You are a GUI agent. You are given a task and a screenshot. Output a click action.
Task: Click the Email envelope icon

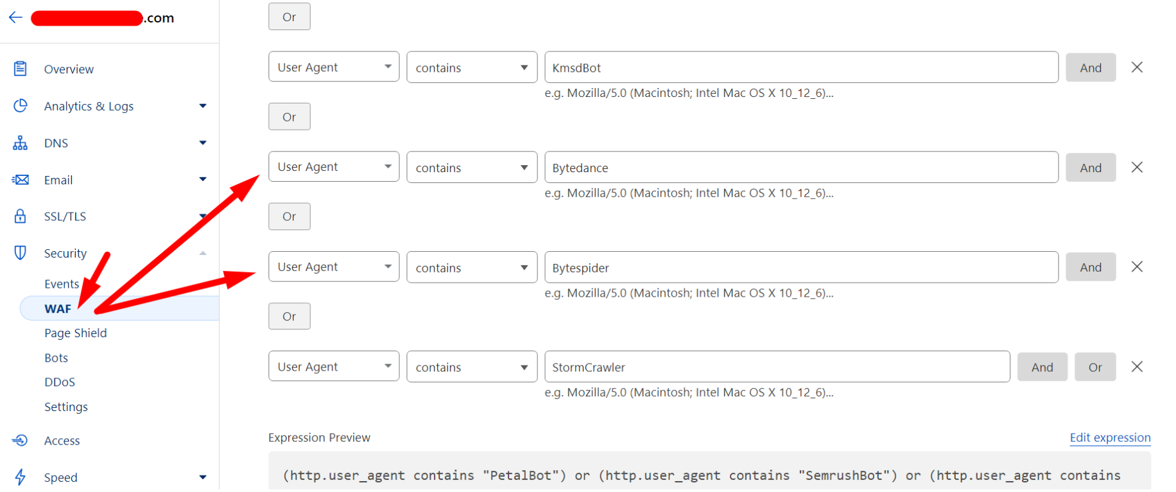click(x=21, y=180)
